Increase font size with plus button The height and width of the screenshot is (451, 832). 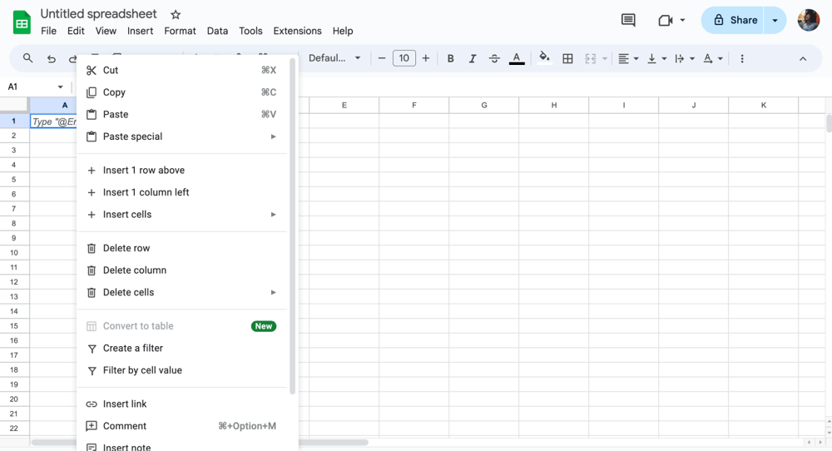(426, 58)
